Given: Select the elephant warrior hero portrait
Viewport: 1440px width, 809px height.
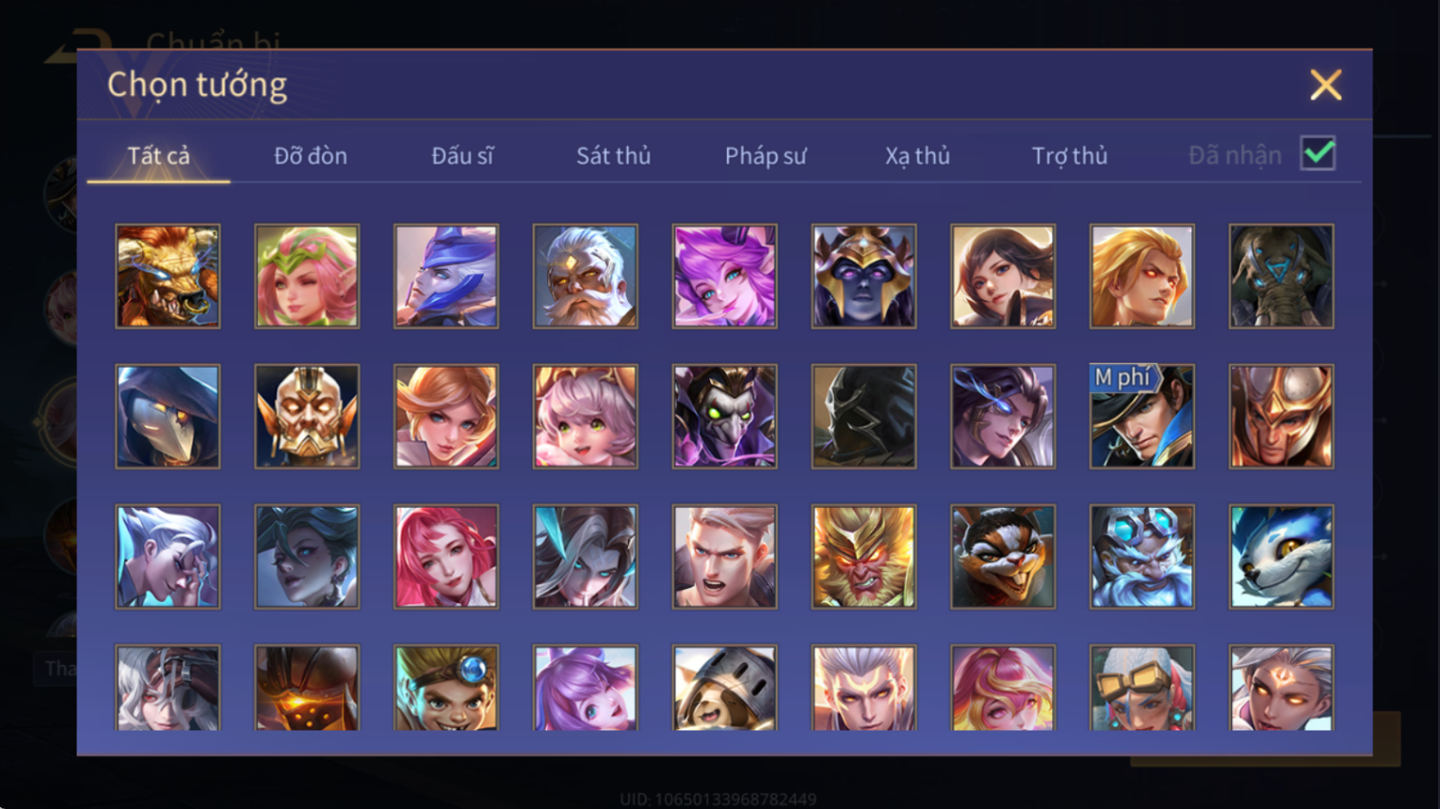Looking at the screenshot, I should tap(1281, 276).
